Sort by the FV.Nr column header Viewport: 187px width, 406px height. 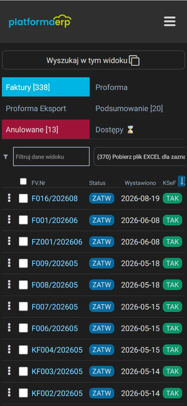click(38, 183)
